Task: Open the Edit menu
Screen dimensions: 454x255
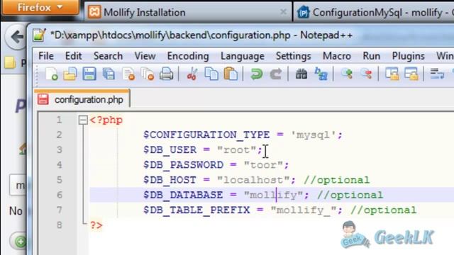Action: pos(73,56)
